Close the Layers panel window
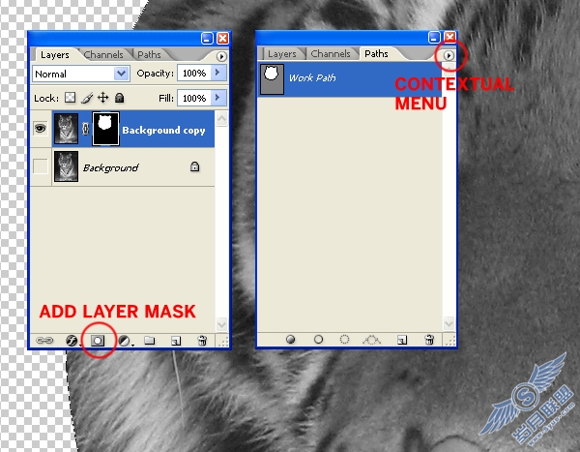580x452 pixels. click(222, 38)
